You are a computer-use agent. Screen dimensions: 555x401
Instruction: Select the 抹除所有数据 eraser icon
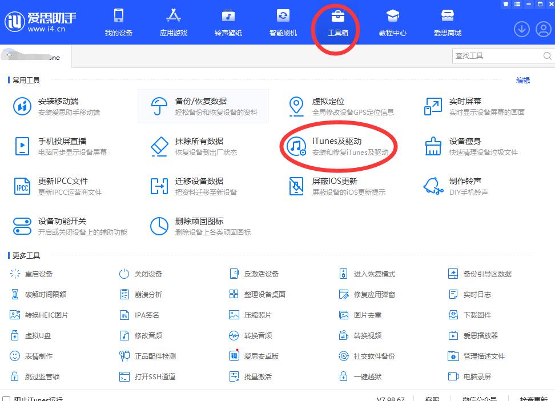coord(159,146)
